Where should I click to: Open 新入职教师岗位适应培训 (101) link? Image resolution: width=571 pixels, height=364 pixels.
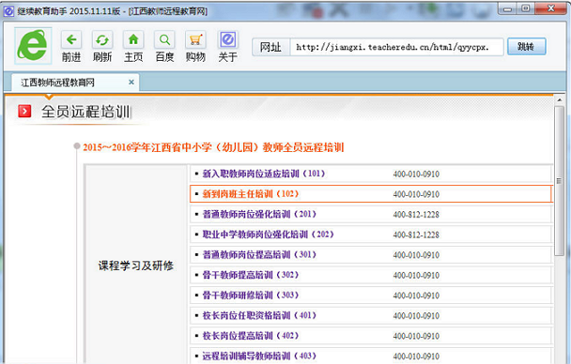(x=264, y=174)
